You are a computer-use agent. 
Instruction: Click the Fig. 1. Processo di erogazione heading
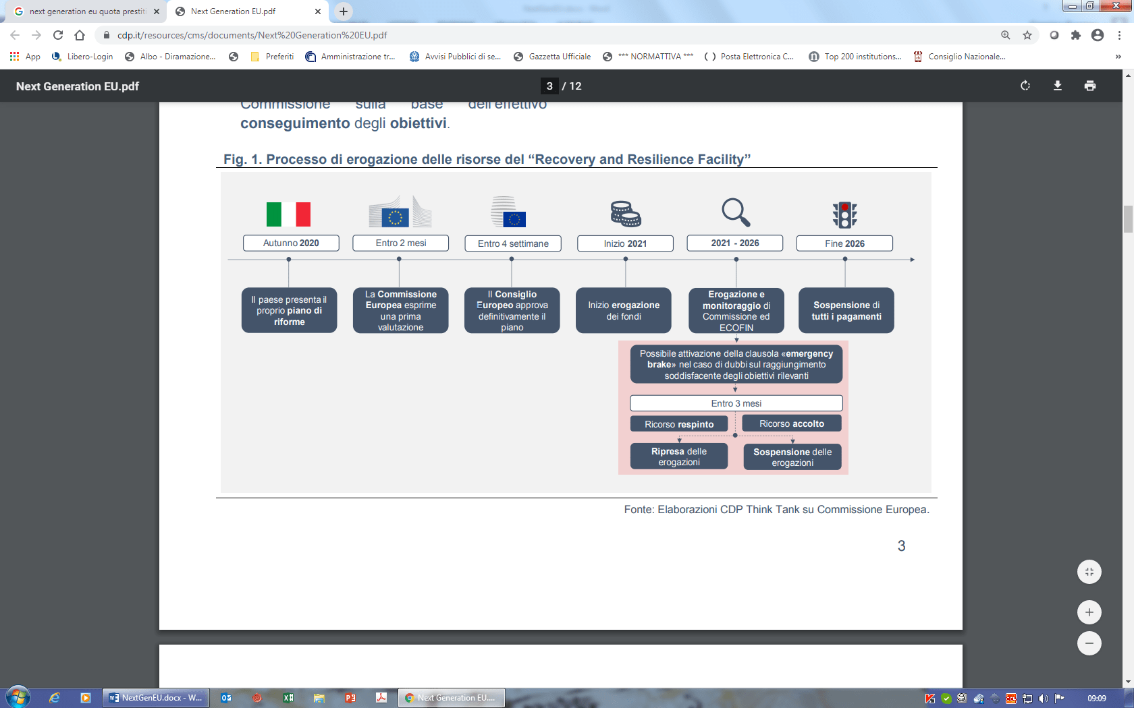(487, 160)
